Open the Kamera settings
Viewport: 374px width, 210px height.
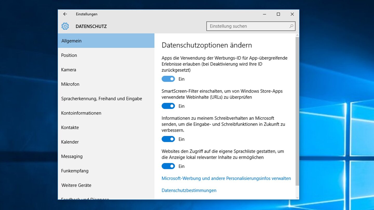coord(106,70)
